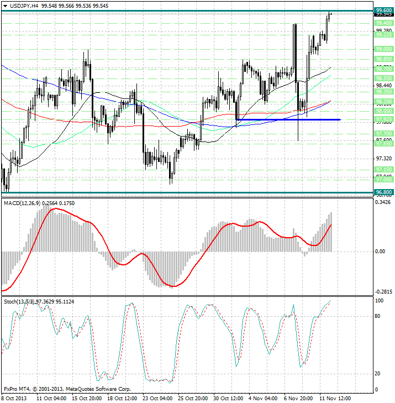This screenshot has width=395, height=403.
Task: Select the 98.550 price level label
Action: [x=384, y=78]
